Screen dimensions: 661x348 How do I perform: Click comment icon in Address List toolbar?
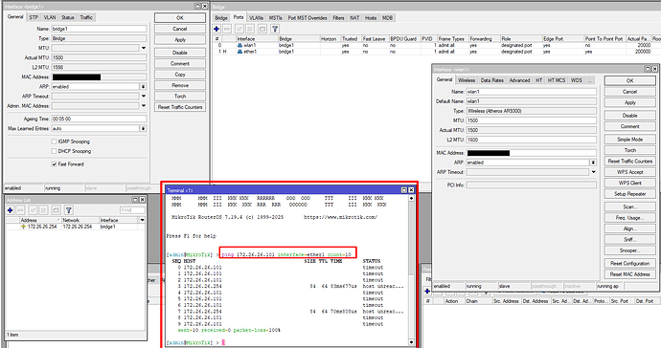point(57,210)
